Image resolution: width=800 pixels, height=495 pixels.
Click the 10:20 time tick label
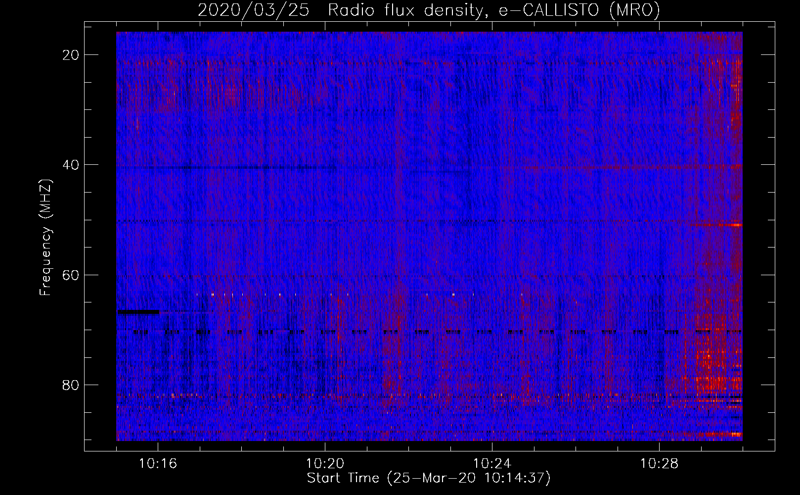pos(325,464)
